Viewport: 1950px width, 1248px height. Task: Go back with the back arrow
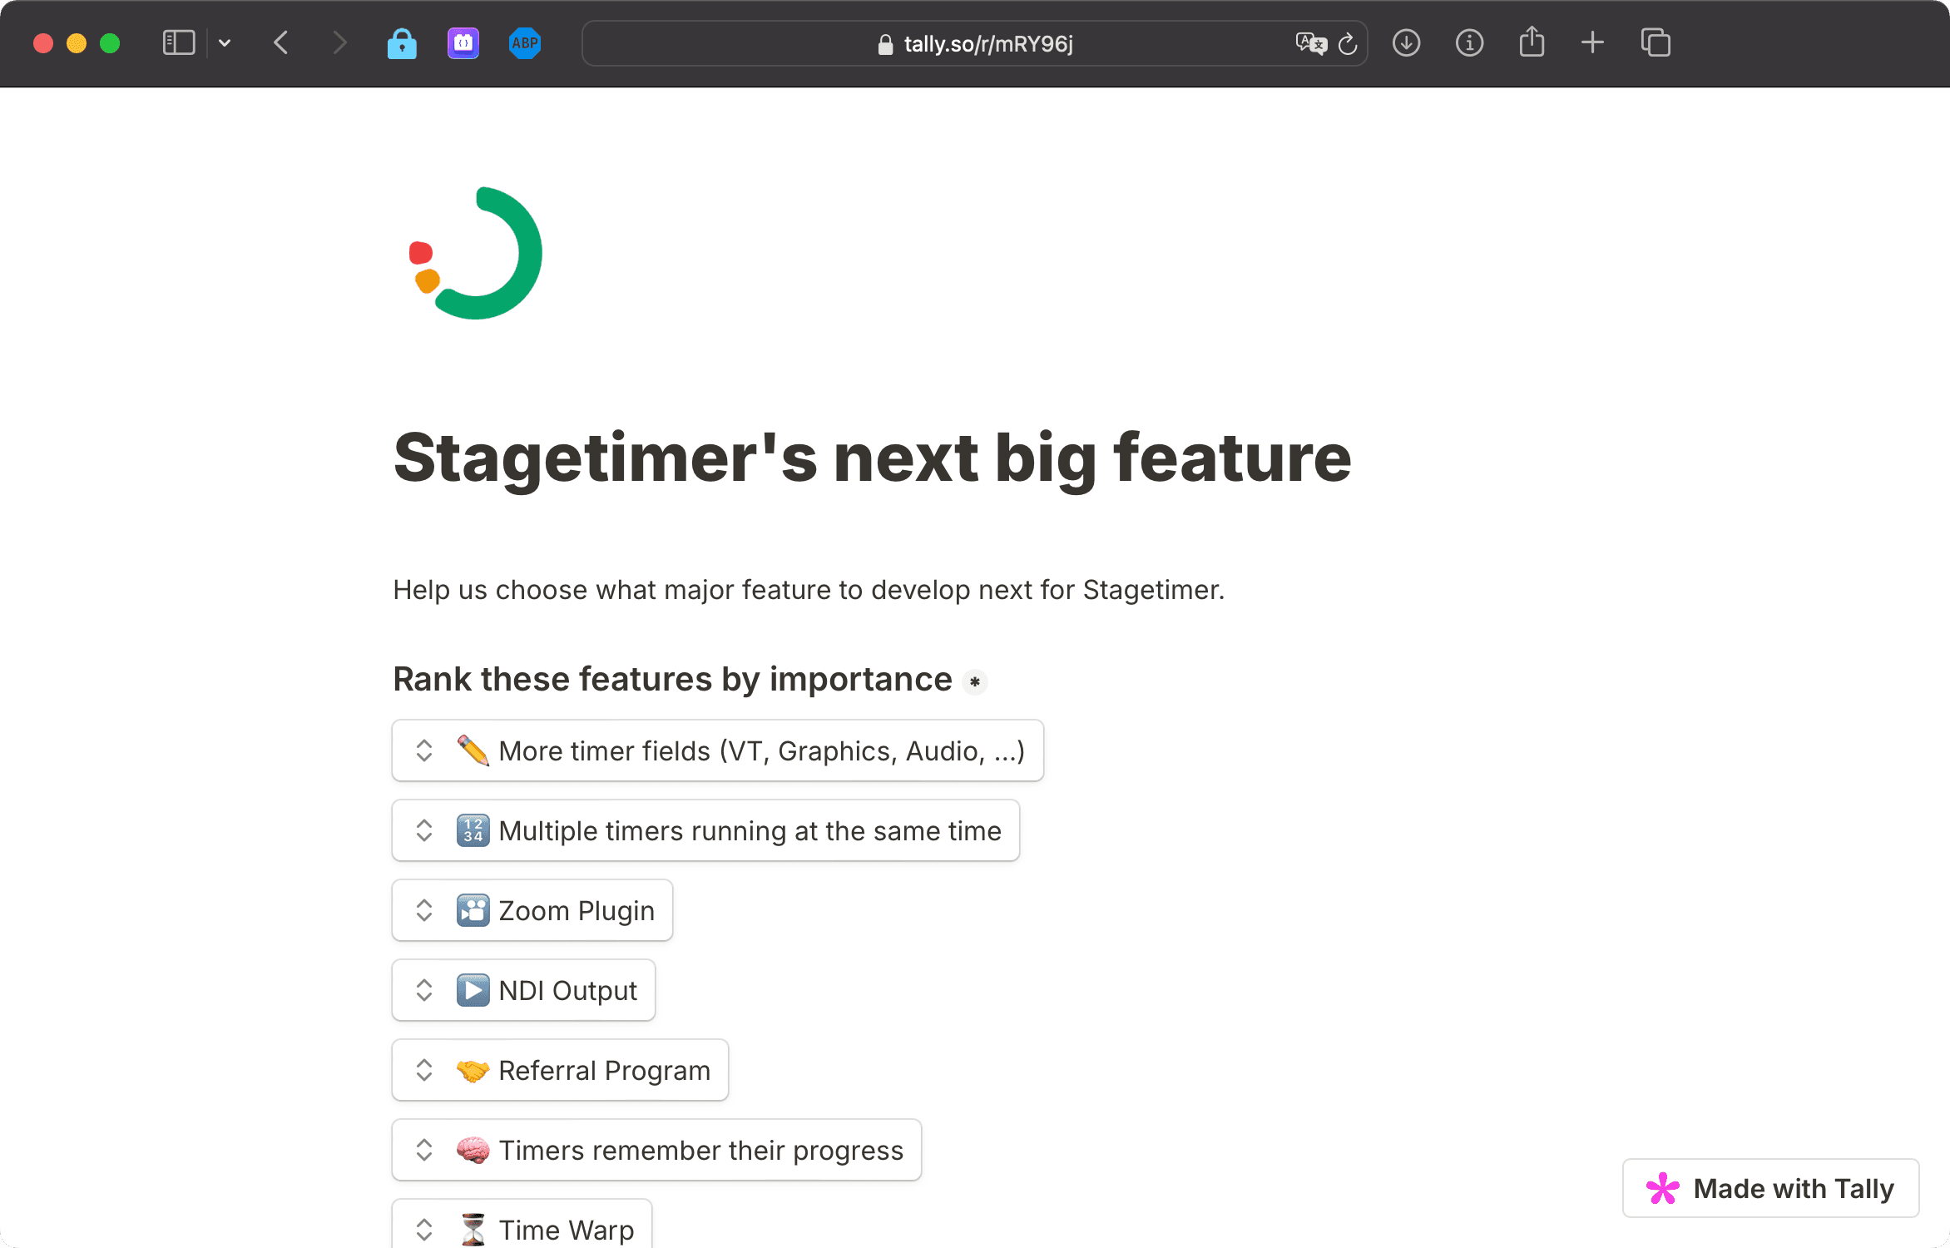click(281, 42)
